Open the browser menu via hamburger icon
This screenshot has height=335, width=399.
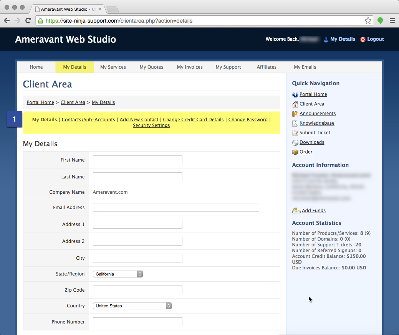392,20
